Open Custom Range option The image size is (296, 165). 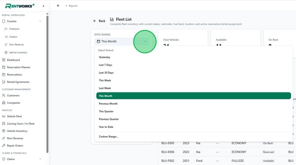coord(194,136)
